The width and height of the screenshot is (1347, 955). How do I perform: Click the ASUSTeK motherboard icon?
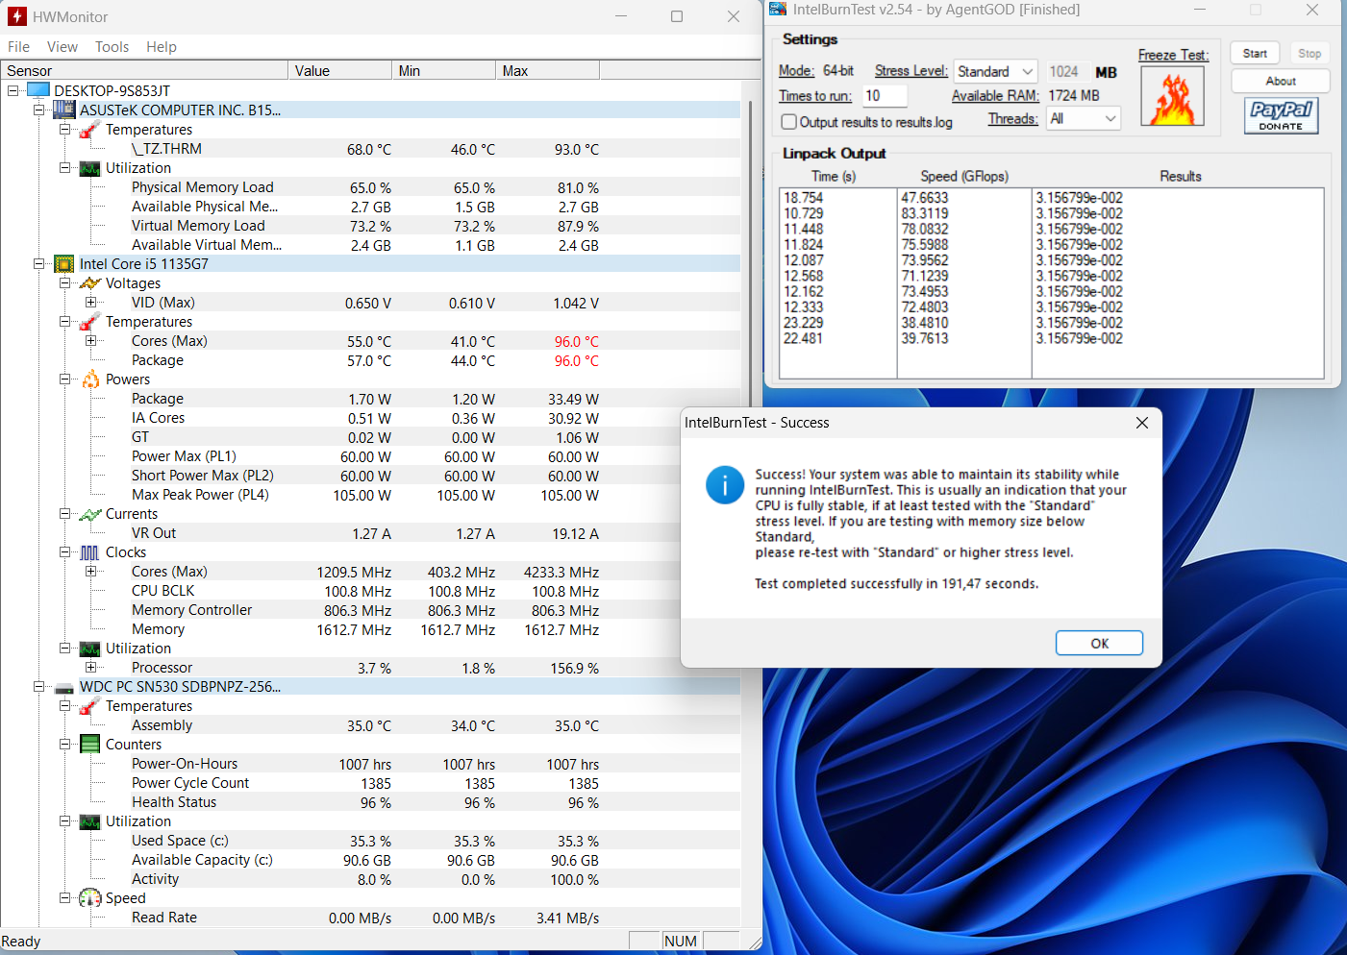[x=64, y=110]
